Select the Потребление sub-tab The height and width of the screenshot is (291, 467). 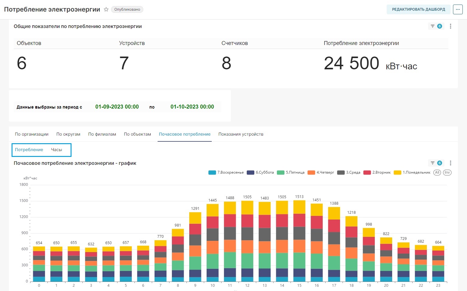point(29,150)
